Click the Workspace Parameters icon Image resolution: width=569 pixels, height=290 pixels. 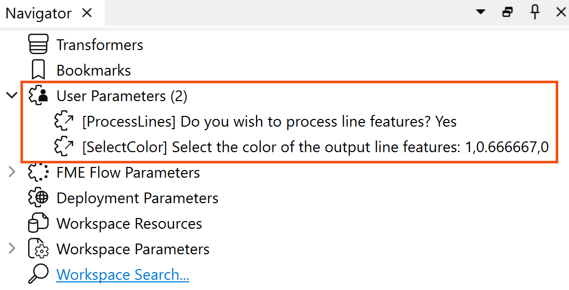(38, 249)
